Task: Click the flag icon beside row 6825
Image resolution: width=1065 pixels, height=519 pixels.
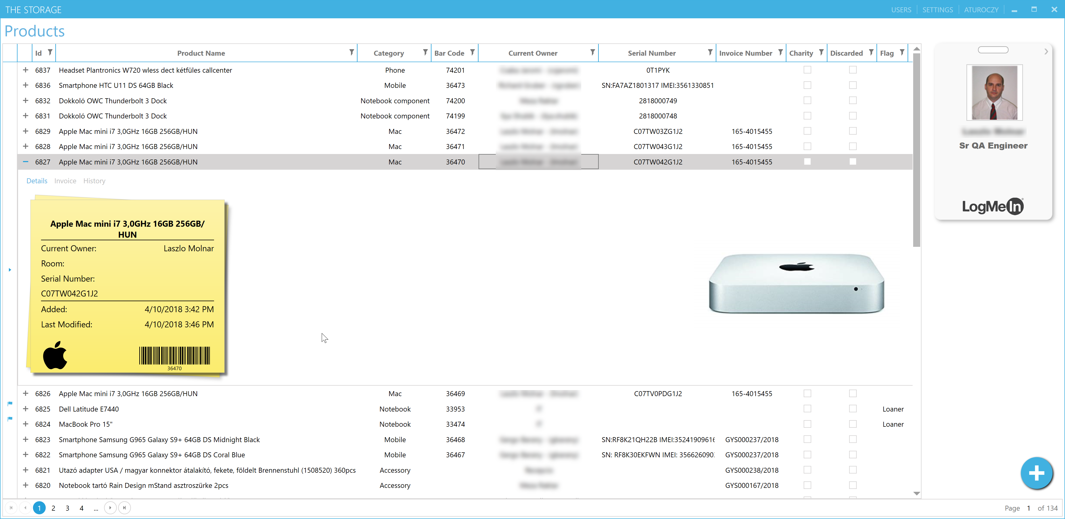Action: click(10, 404)
